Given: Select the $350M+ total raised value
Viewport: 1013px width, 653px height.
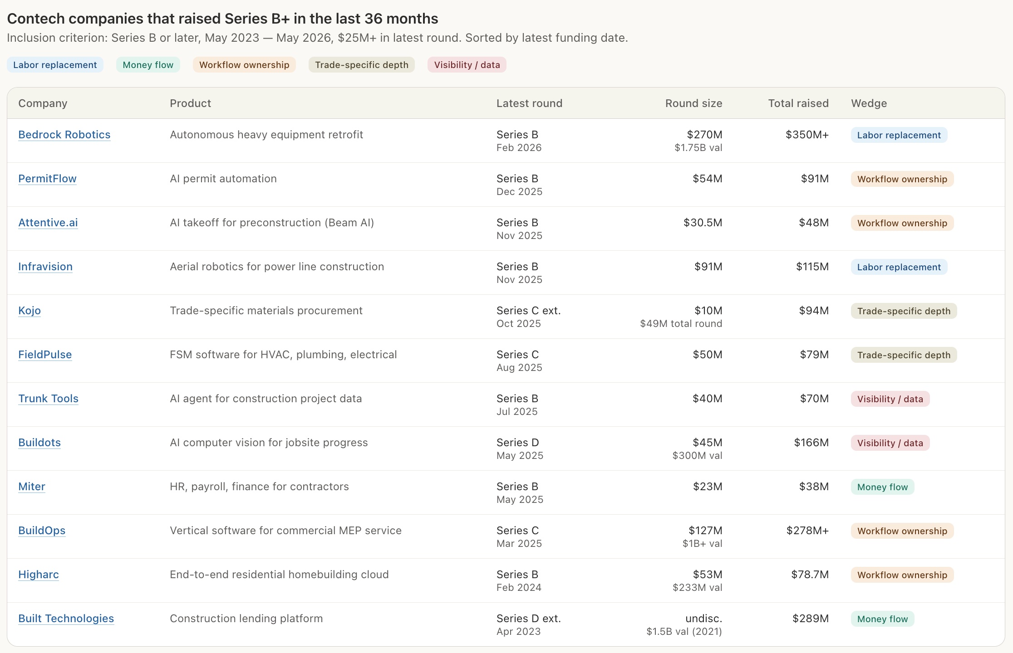Looking at the screenshot, I should point(807,135).
